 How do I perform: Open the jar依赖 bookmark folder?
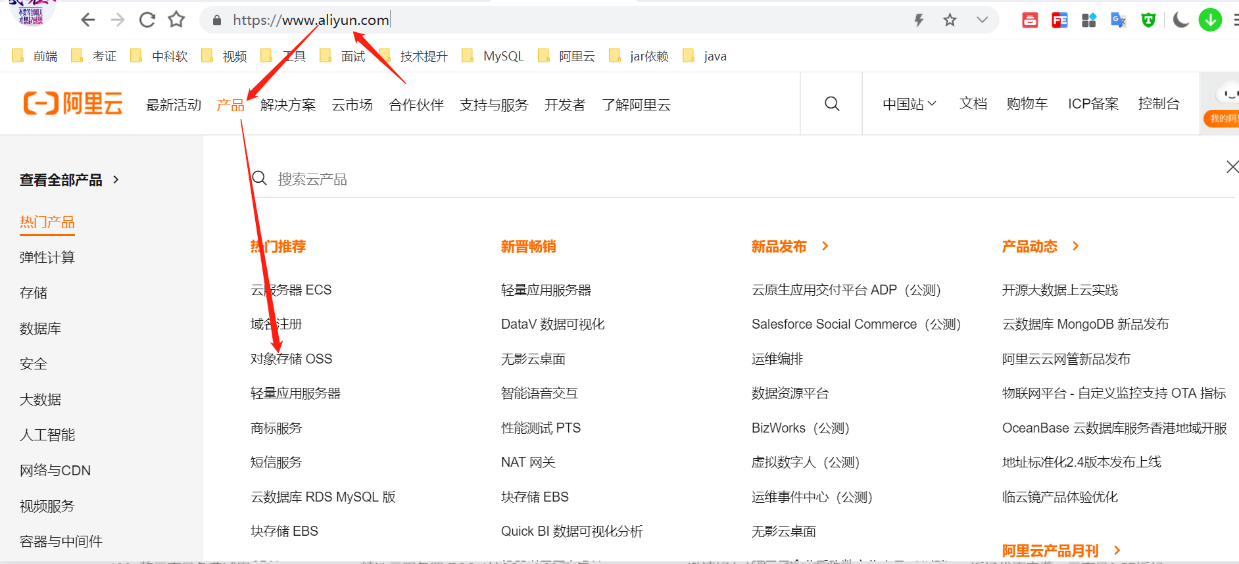pyautogui.click(x=639, y=56)
